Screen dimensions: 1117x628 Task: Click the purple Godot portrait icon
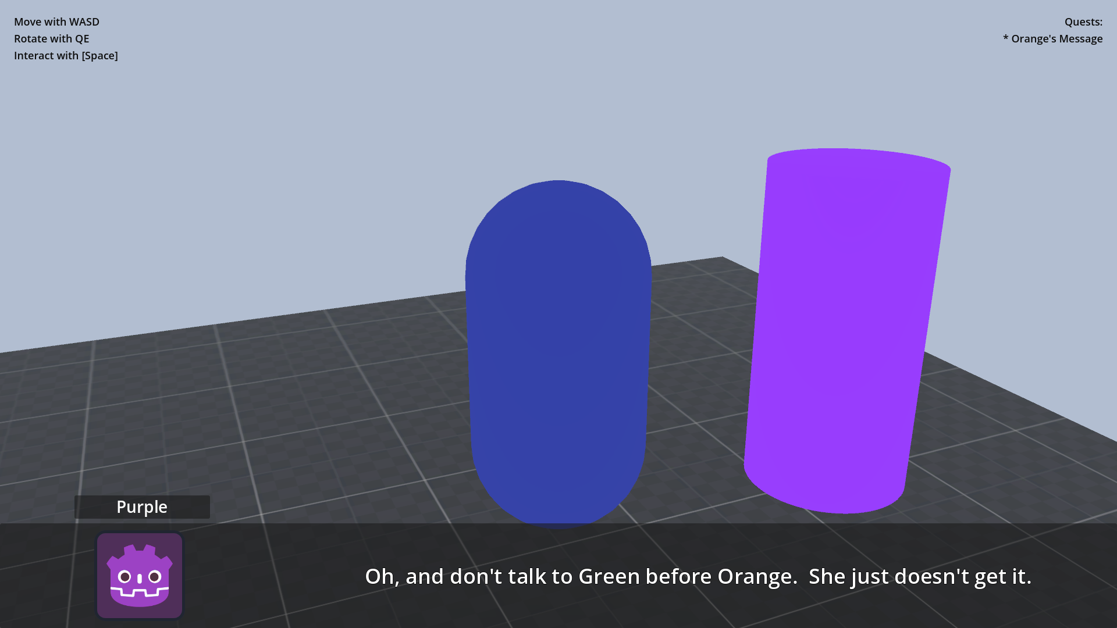[x=140, y=576]
